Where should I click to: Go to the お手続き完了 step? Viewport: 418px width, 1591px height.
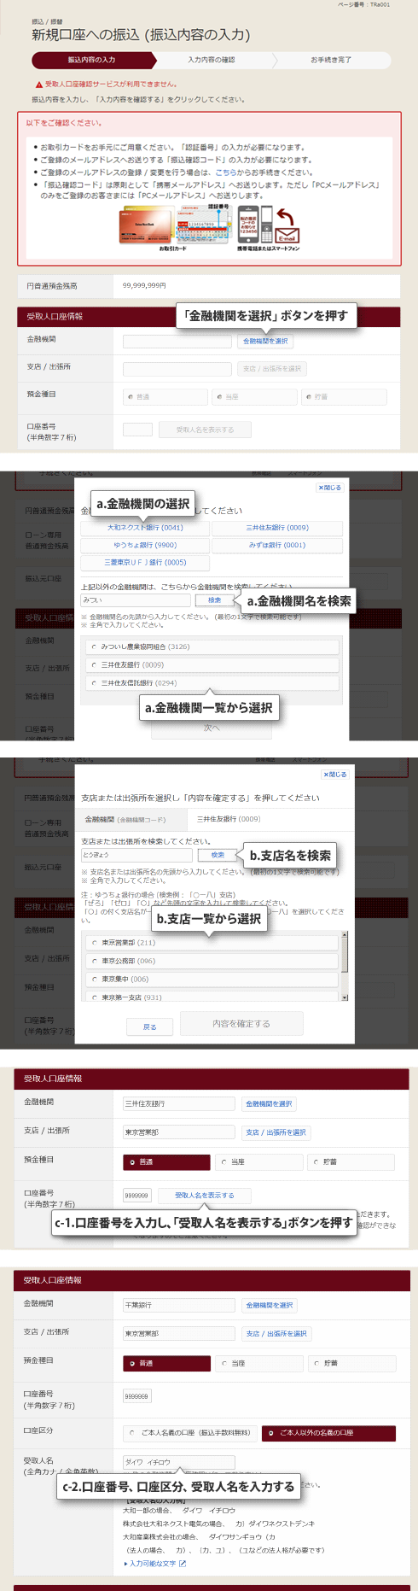coord(331,60)
